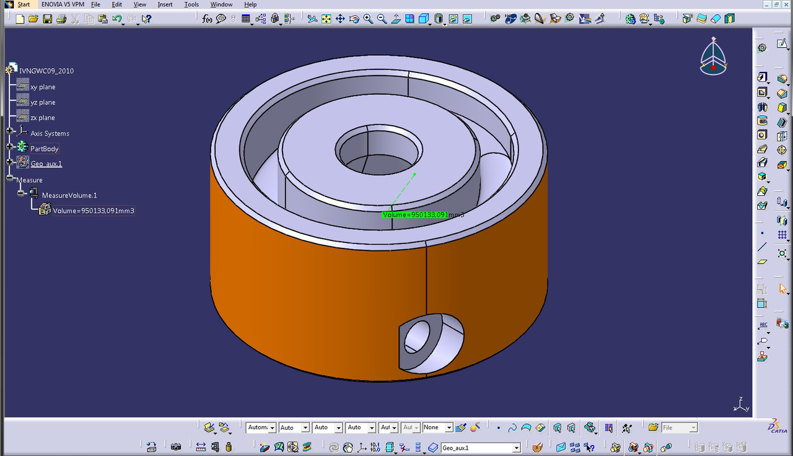Click the Pocket tool in the right toolbar
The image size is (793, 456).
click(762, 92)
